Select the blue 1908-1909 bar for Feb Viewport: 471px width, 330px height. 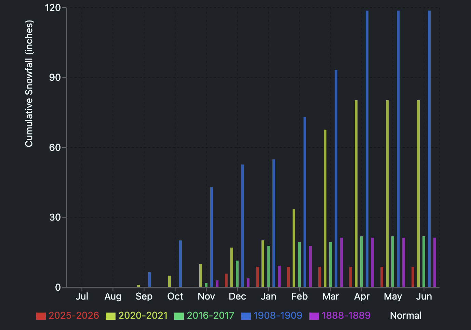click(305, 202)
